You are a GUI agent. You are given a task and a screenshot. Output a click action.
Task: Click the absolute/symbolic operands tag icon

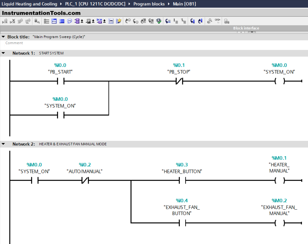click(x=77, y=21)
